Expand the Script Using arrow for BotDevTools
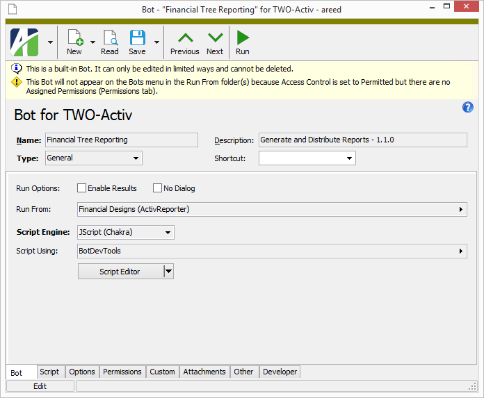484x398 pixels. [x=461, y=251]
